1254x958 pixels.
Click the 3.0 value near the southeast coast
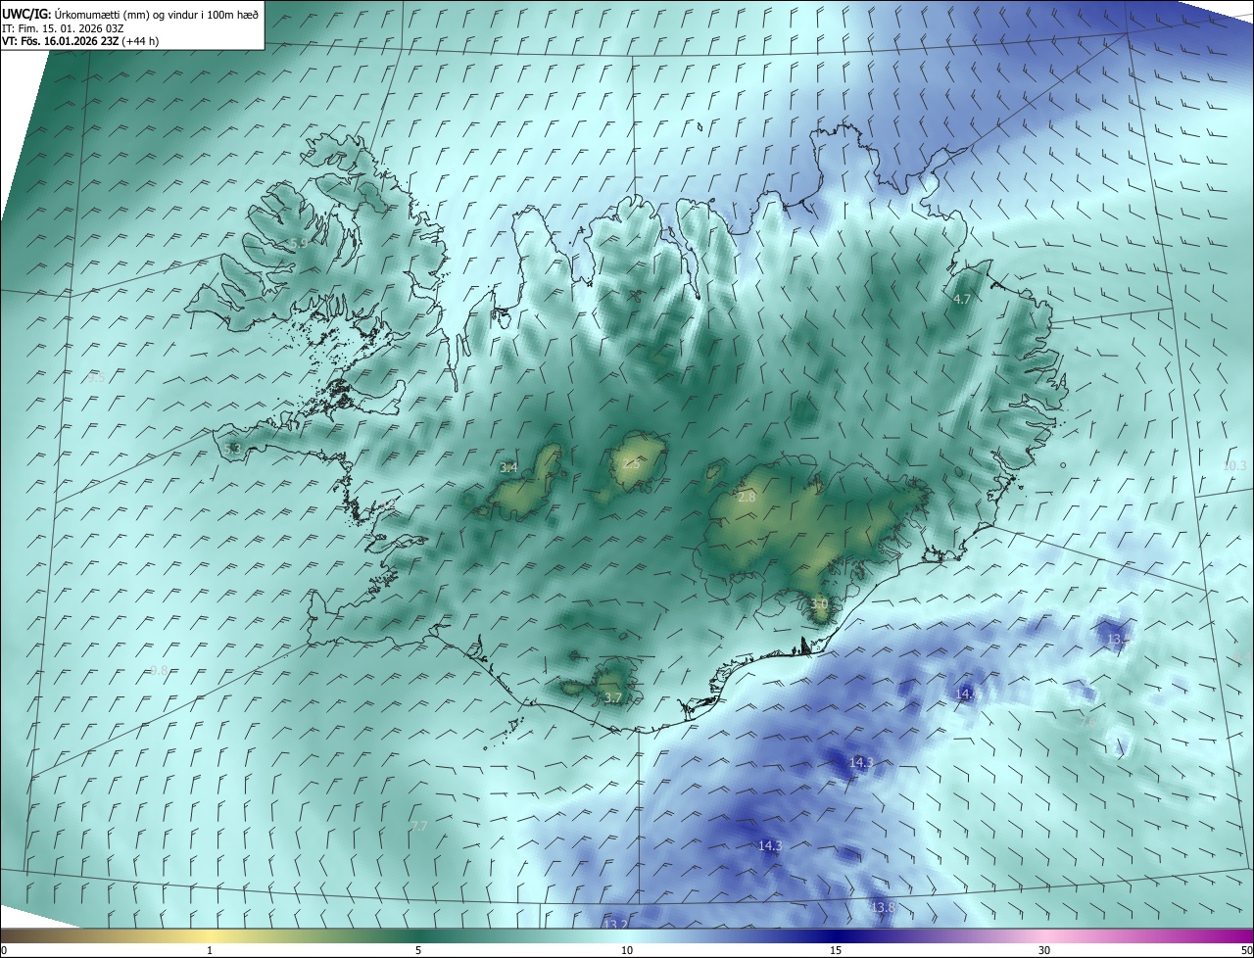click(820, 604)
